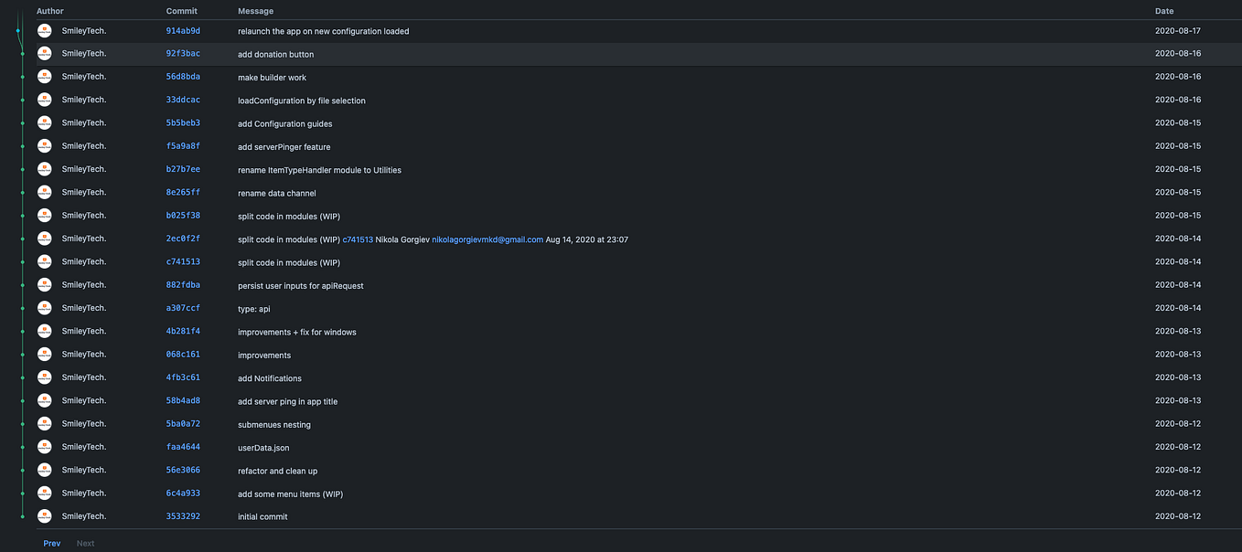Image resolution: width=1242 pixels, height=552 pixels.
Task: Click the avatar on the "relaunch the app" commit row
Action: (x=44, y=30)
